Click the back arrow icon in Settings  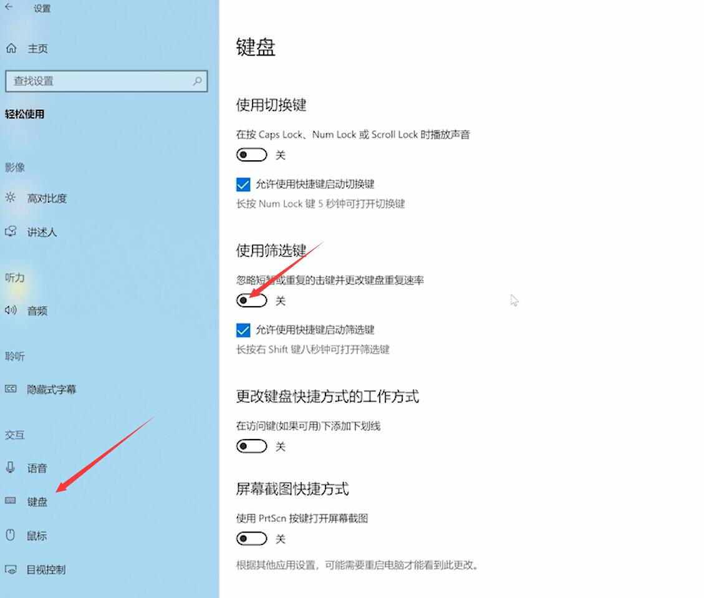(9, 7)
